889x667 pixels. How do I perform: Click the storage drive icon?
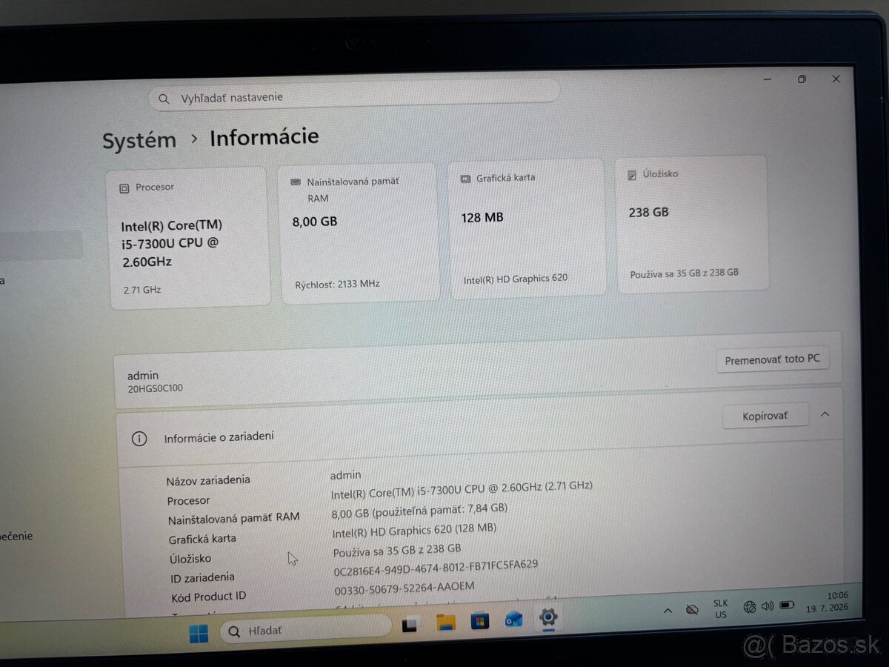point(631,175)
